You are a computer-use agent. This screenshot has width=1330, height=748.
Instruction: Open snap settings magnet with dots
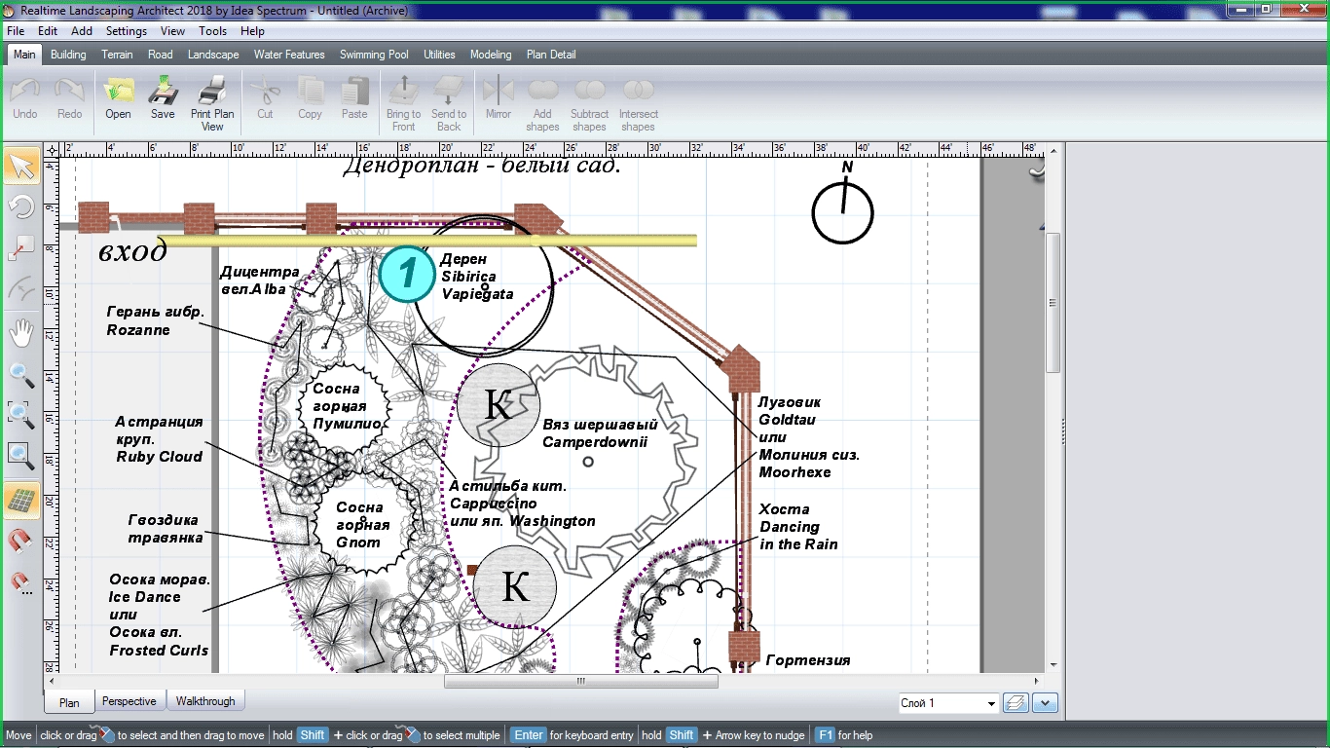(21, 582)
